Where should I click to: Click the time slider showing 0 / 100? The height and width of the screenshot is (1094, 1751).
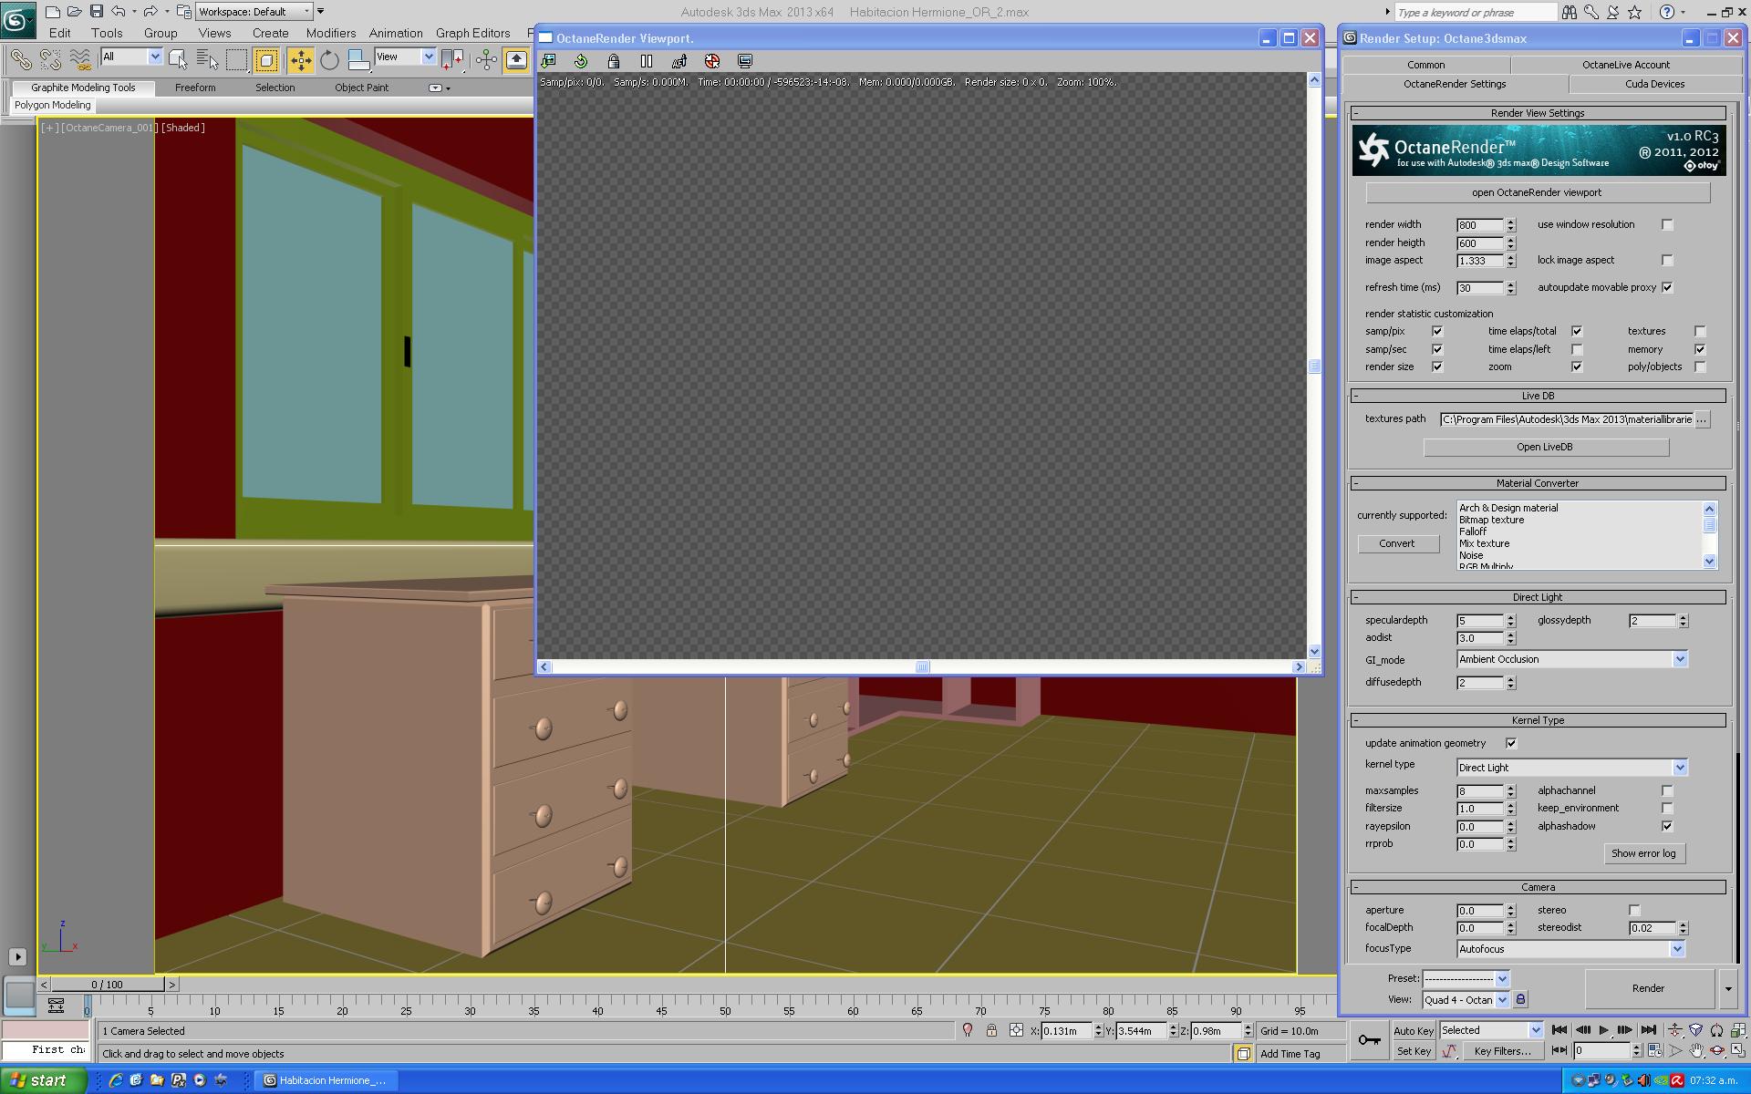[108, 985]
